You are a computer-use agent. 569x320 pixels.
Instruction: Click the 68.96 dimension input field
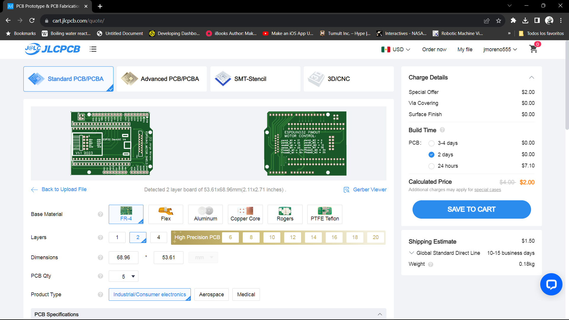pyautogui.click(x=123, y=257)
